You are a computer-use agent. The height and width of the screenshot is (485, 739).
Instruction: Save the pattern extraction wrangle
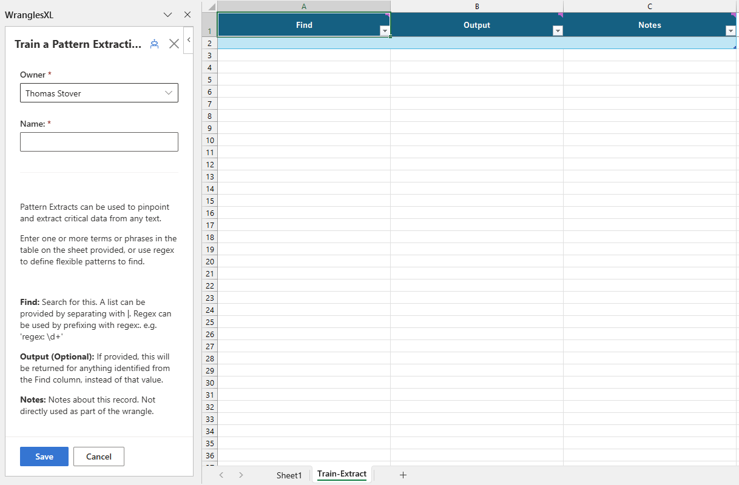(44, 457)
